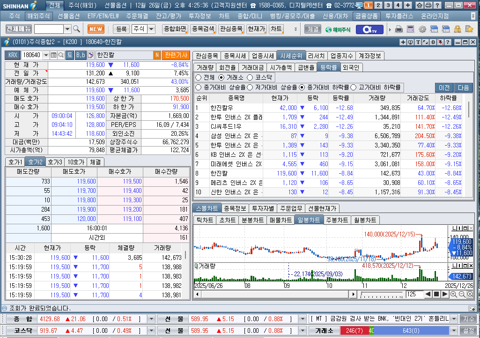Zoom out on the chart
The image size is (480, 338).
(x=462, y=294)
